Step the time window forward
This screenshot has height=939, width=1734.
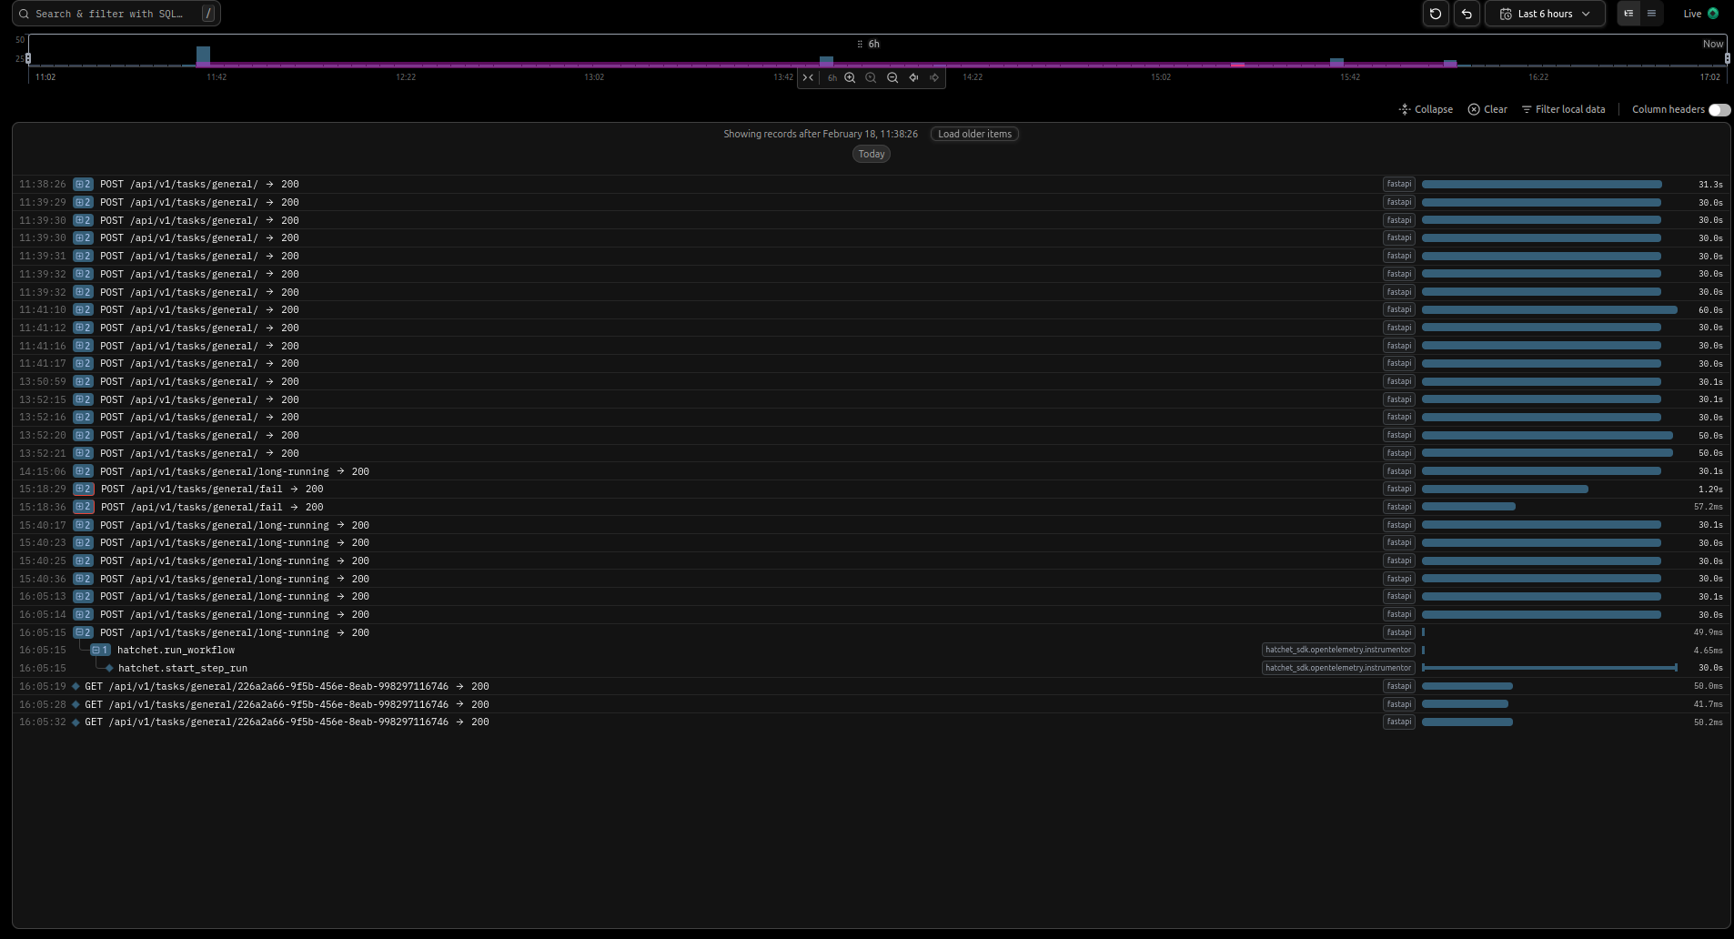coord(933,78)
